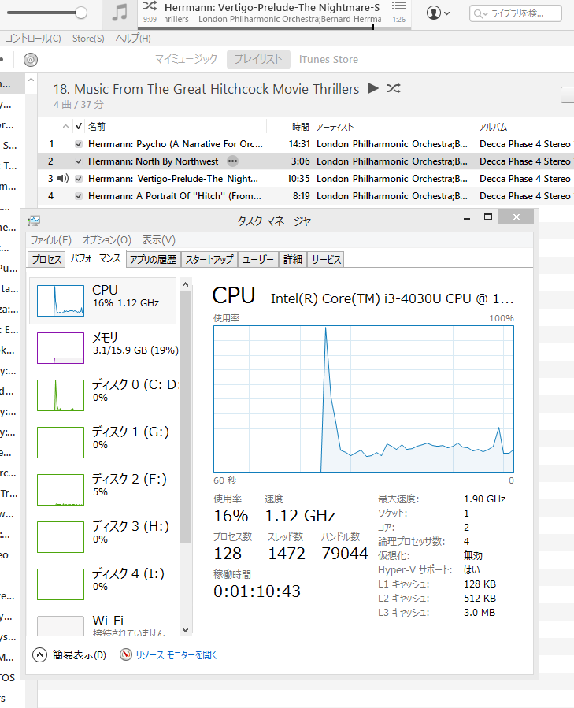Screen dimensions: 574x708
Task: Switch to the プロセス tab
Action: (x=46, y=260)
